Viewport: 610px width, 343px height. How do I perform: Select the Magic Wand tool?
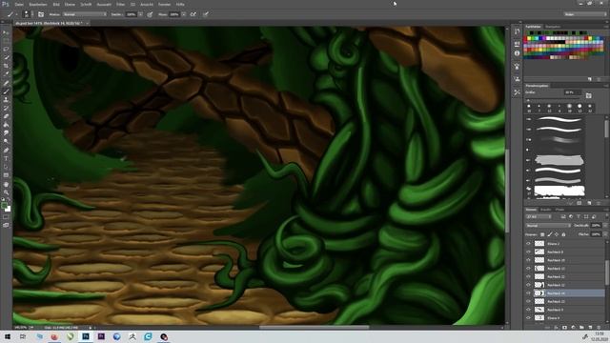coord(6,57)
